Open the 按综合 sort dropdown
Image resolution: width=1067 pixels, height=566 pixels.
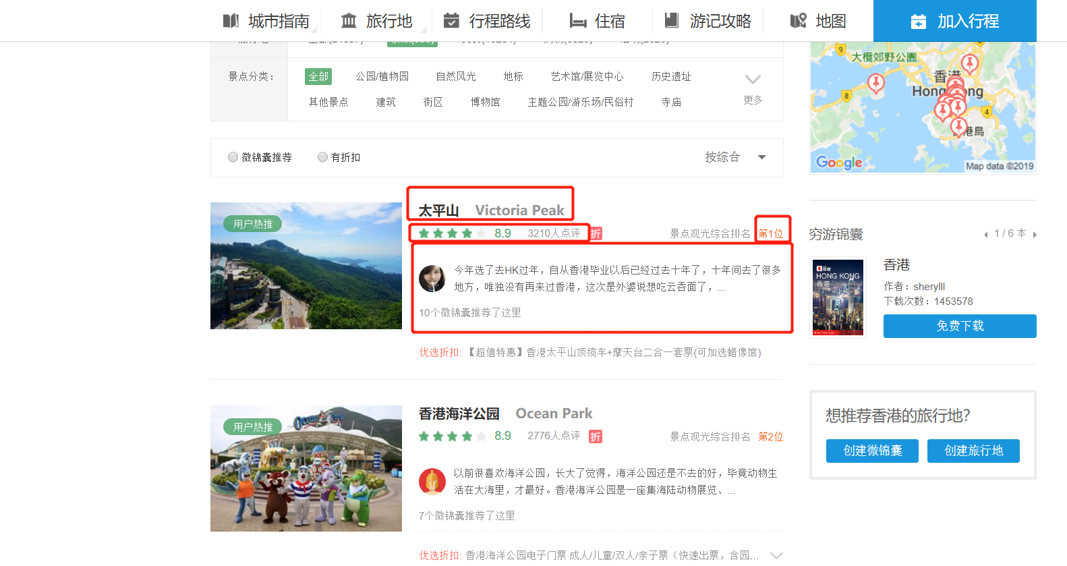(x=735, y=157)
